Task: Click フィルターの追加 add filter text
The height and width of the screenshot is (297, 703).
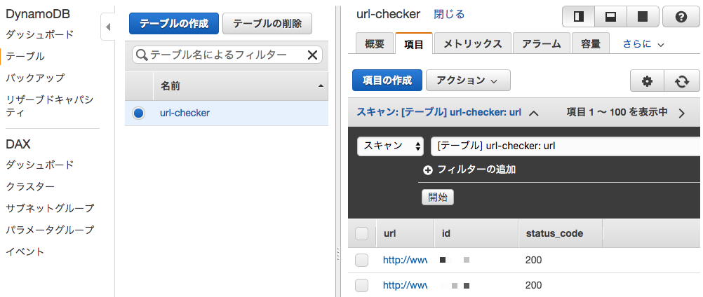Action: point(476,170)
